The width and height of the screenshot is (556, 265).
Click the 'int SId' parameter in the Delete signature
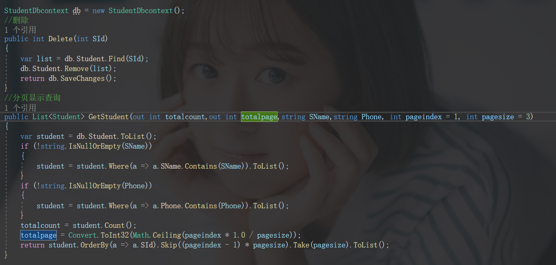(x=91, y=39)
